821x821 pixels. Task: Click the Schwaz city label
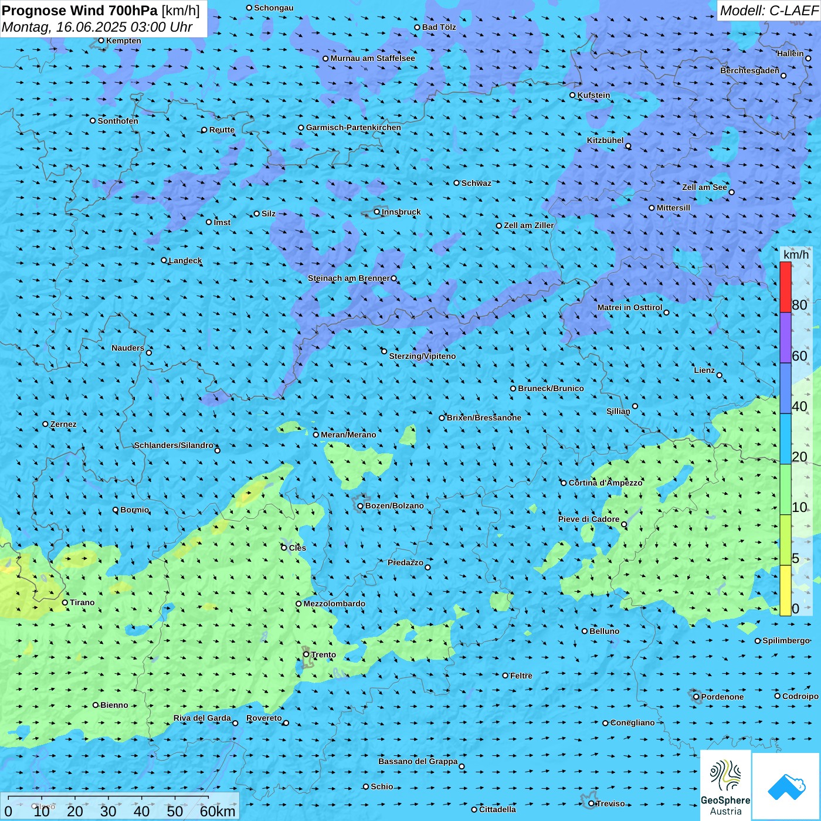click(x=476, y=183)
